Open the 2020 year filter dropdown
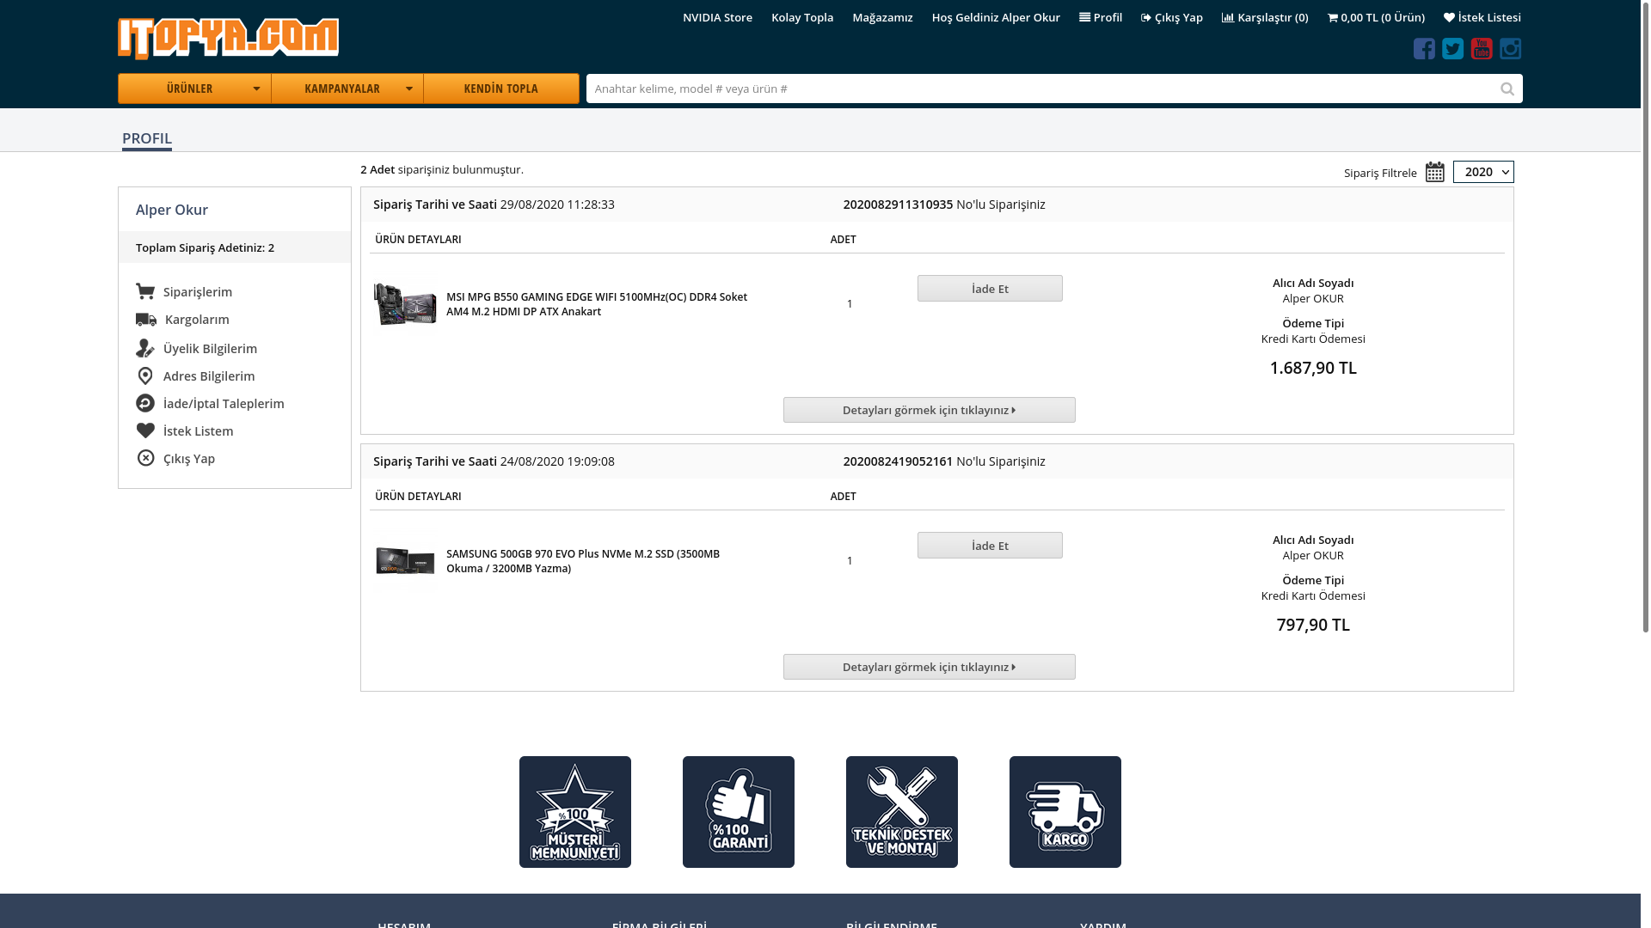Viewport: 1651px width, 928px height. pos(1483,172)
